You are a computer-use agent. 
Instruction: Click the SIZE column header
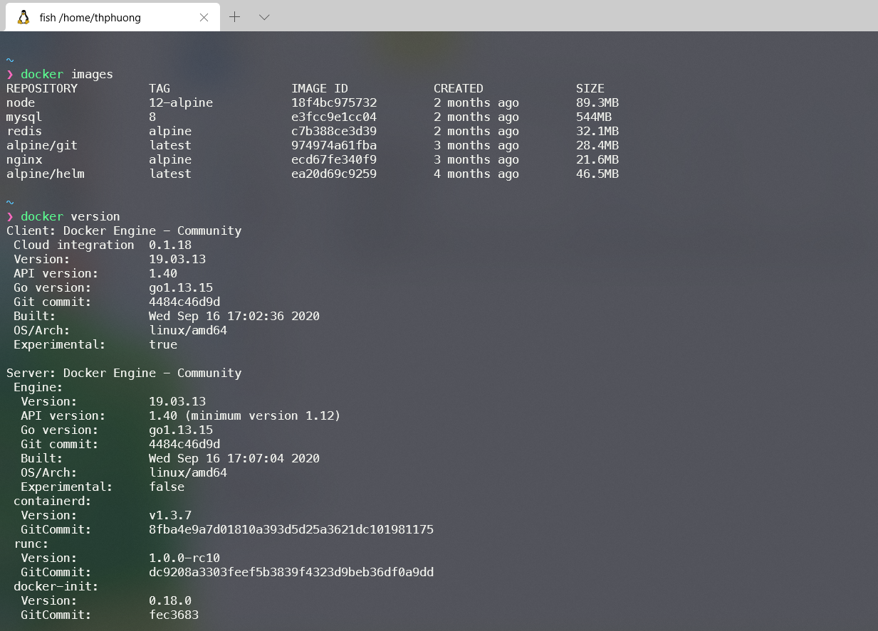point(590,88)
